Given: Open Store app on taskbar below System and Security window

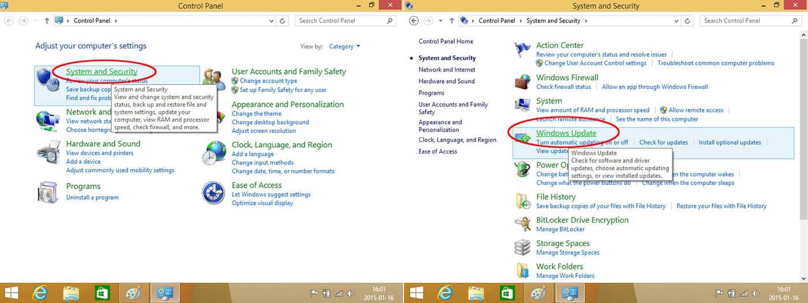Looking at the screenshot, I should (x=508, y=293).
